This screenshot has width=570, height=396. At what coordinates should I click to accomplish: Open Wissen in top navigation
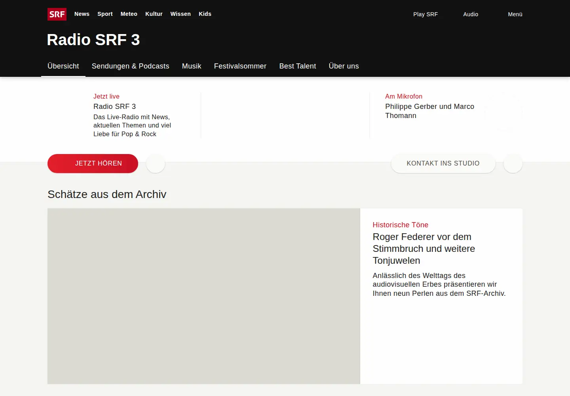click(180, 14)
